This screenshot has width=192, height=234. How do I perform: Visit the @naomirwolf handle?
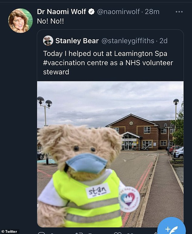tap(118, 12)
